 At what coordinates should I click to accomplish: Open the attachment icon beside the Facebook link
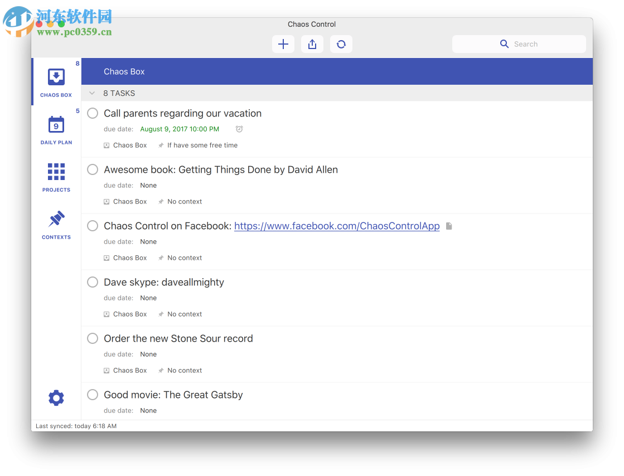(x=449, y=226)
